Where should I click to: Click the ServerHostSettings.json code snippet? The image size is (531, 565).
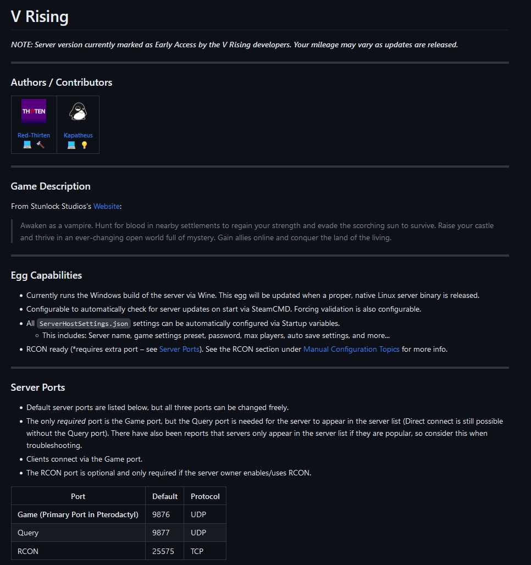pos(84,324)
